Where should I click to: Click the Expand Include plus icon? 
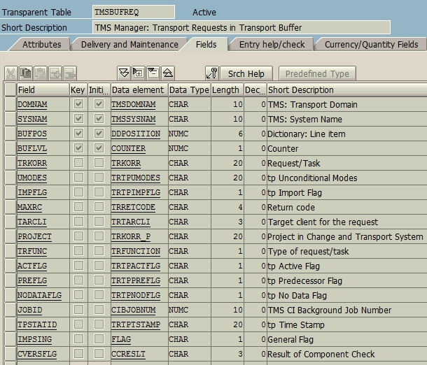[x=139, y=73]
